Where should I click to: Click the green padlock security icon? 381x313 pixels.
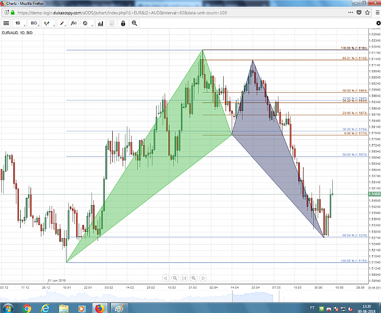pos(13,12)
